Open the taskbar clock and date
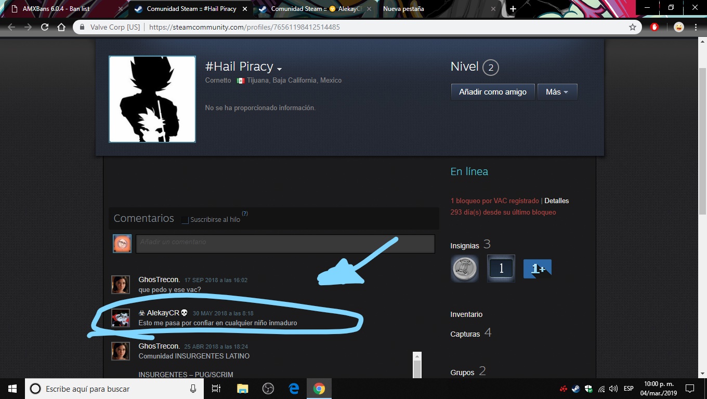 [x=658, y=389]
